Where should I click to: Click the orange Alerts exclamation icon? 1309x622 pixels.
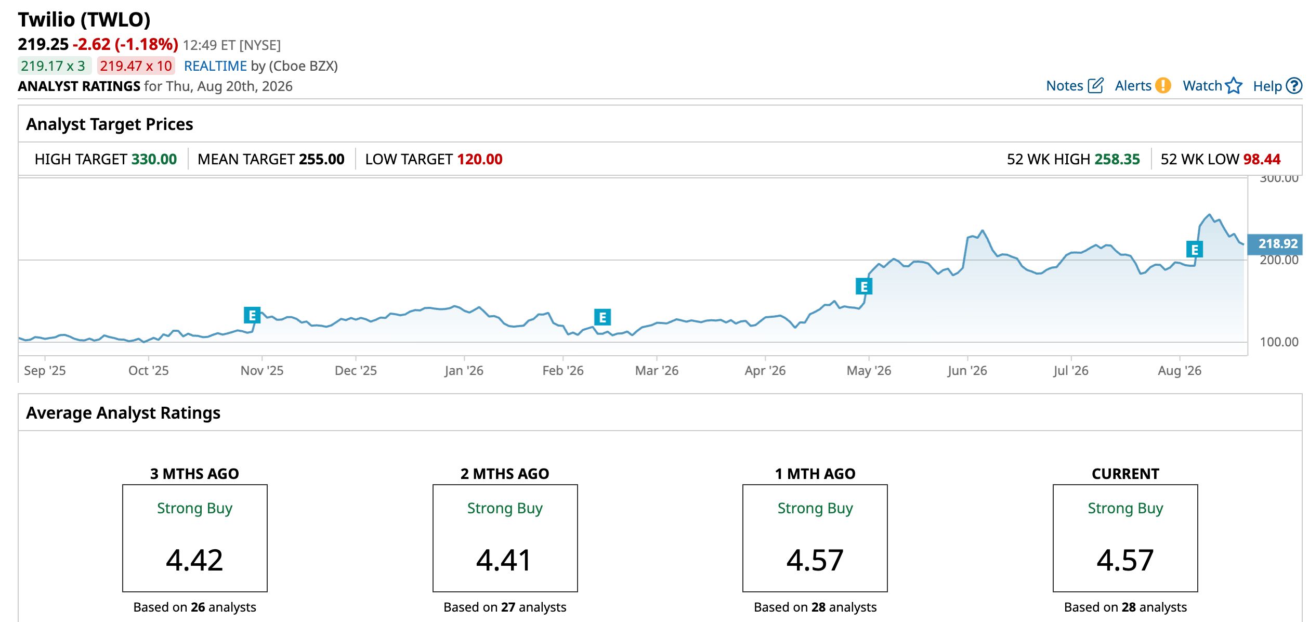[x=1163, y=86]
